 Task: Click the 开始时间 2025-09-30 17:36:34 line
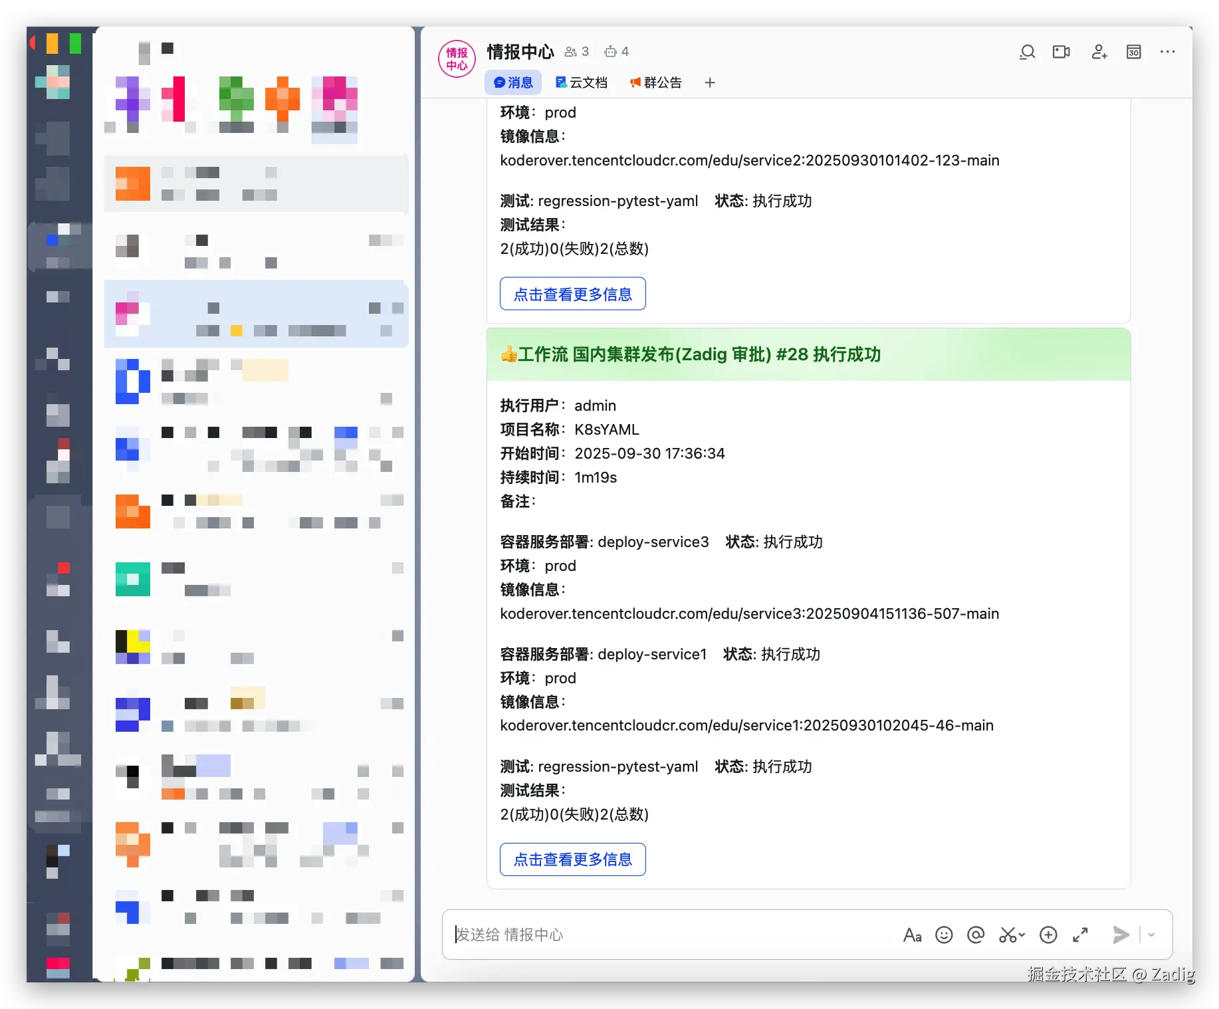coord(613,453)
